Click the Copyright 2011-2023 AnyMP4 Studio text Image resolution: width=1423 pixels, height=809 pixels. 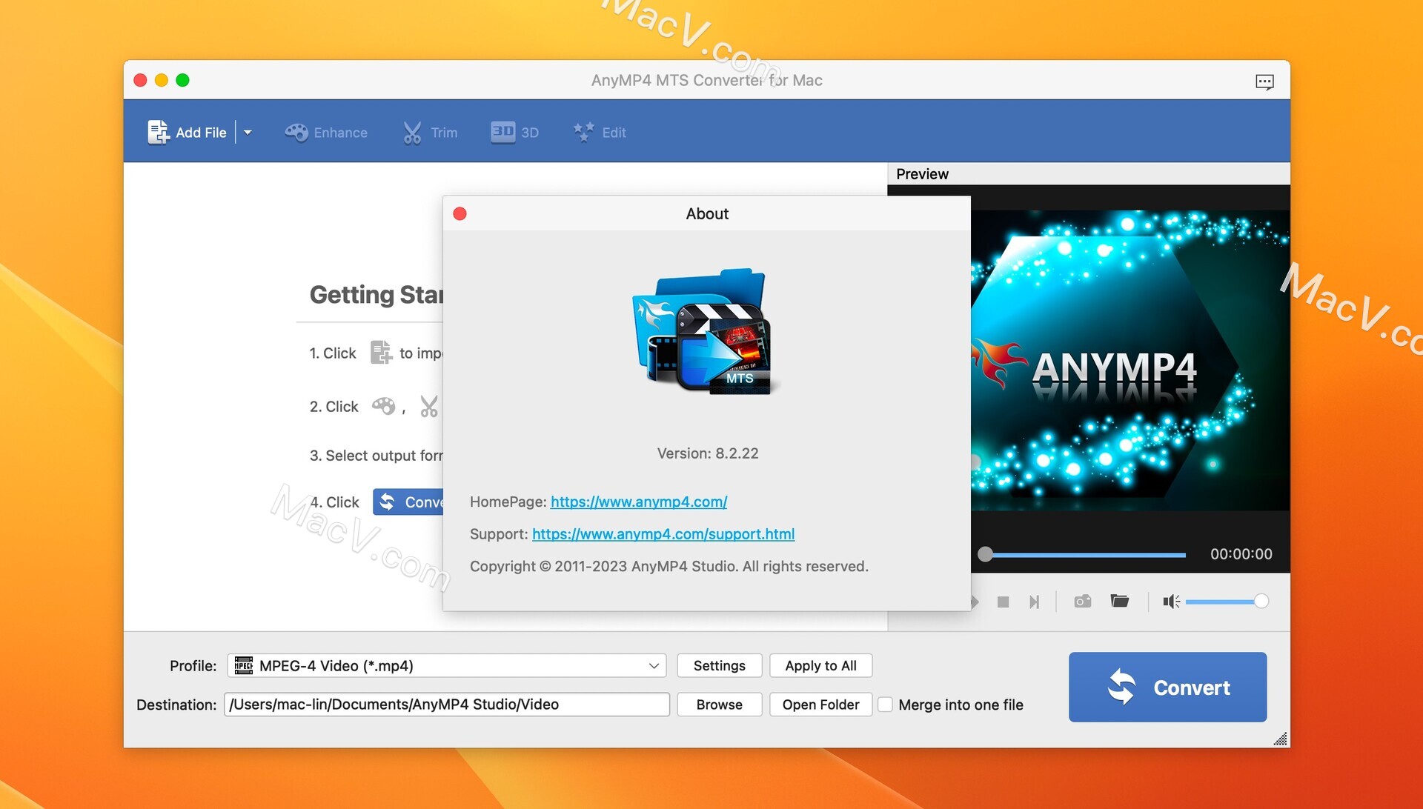click(669, 567)
